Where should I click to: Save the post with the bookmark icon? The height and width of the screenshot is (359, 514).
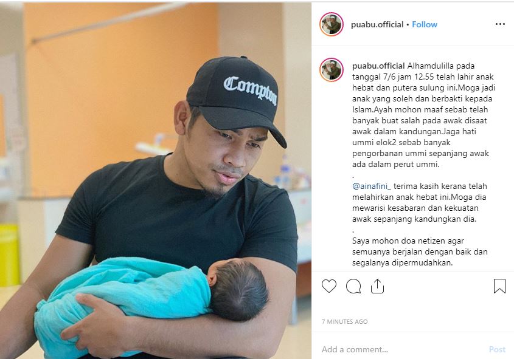pyautogui.click(x=499, y=286)
